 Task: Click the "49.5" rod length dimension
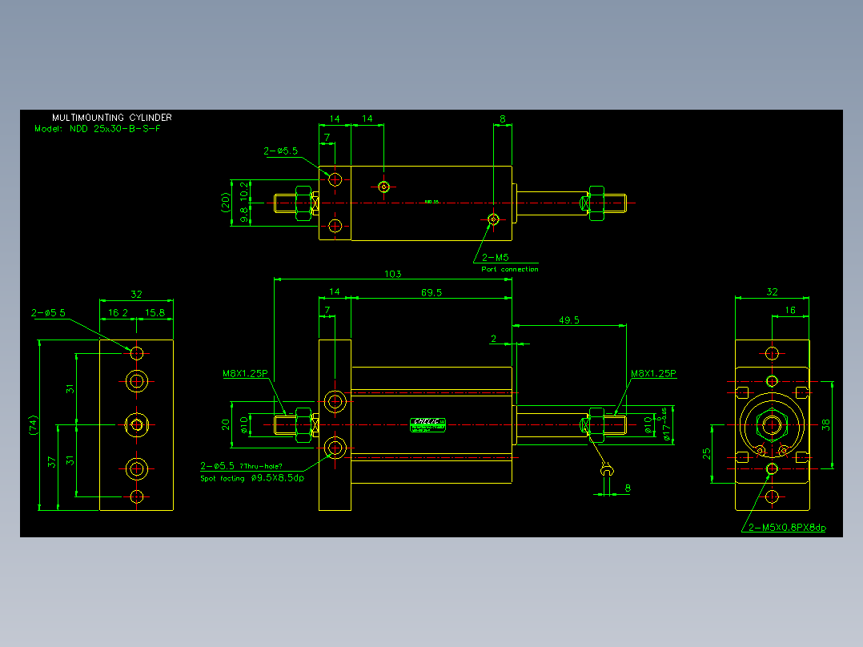click(568, 320)
